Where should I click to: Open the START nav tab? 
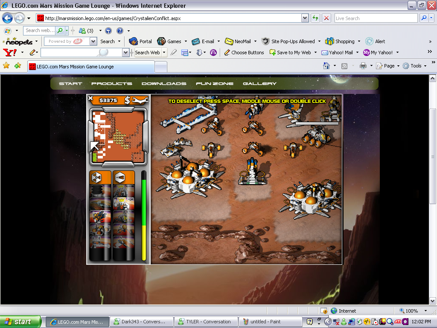70,83
